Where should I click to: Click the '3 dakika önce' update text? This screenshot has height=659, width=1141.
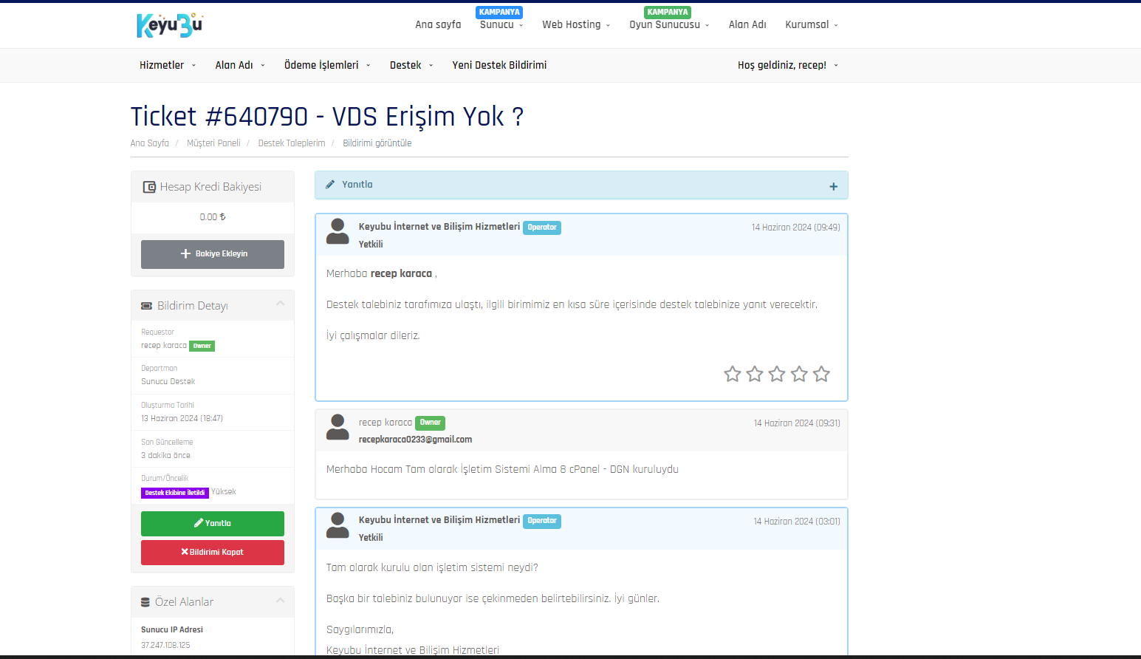tap(165, 456)
